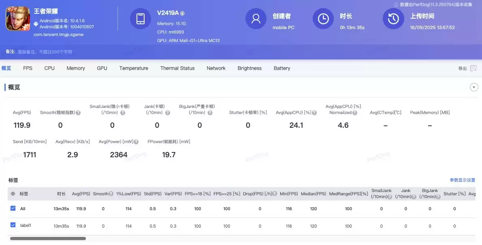Click the clock icon beside 时长
Viewport: 482px width, 245px height.
[x=323, y=19]
